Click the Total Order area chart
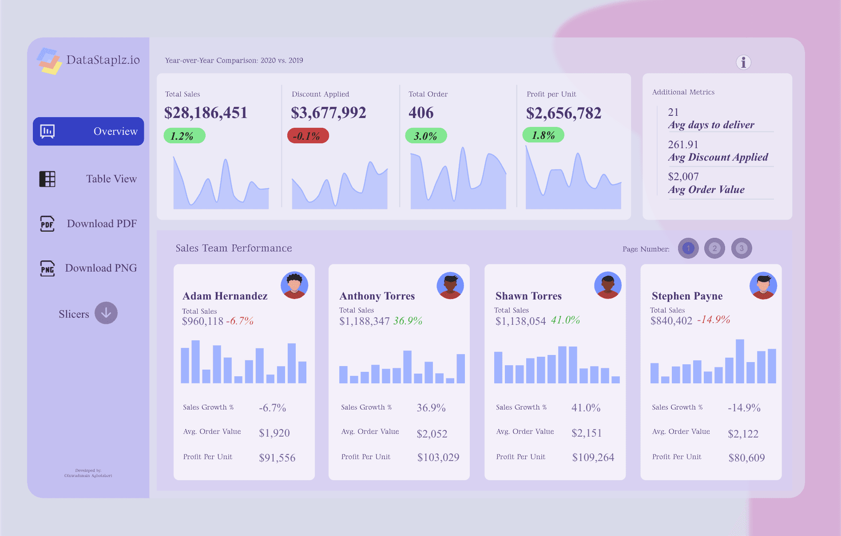 click(458, 177)
